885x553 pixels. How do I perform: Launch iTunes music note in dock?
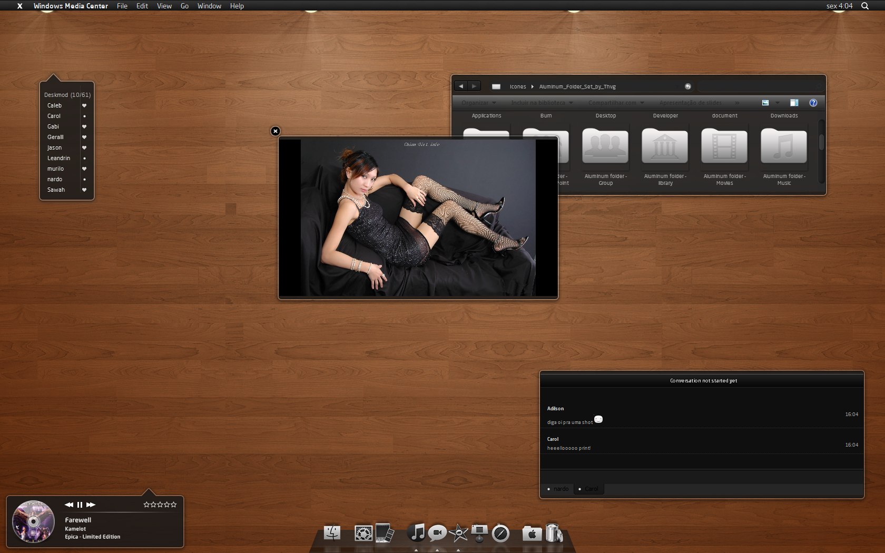[417, 532]
